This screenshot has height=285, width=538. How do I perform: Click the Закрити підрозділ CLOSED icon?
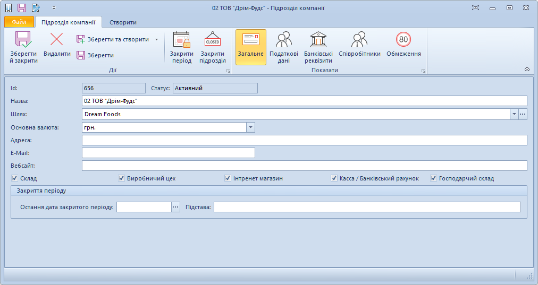coord(213,40)
